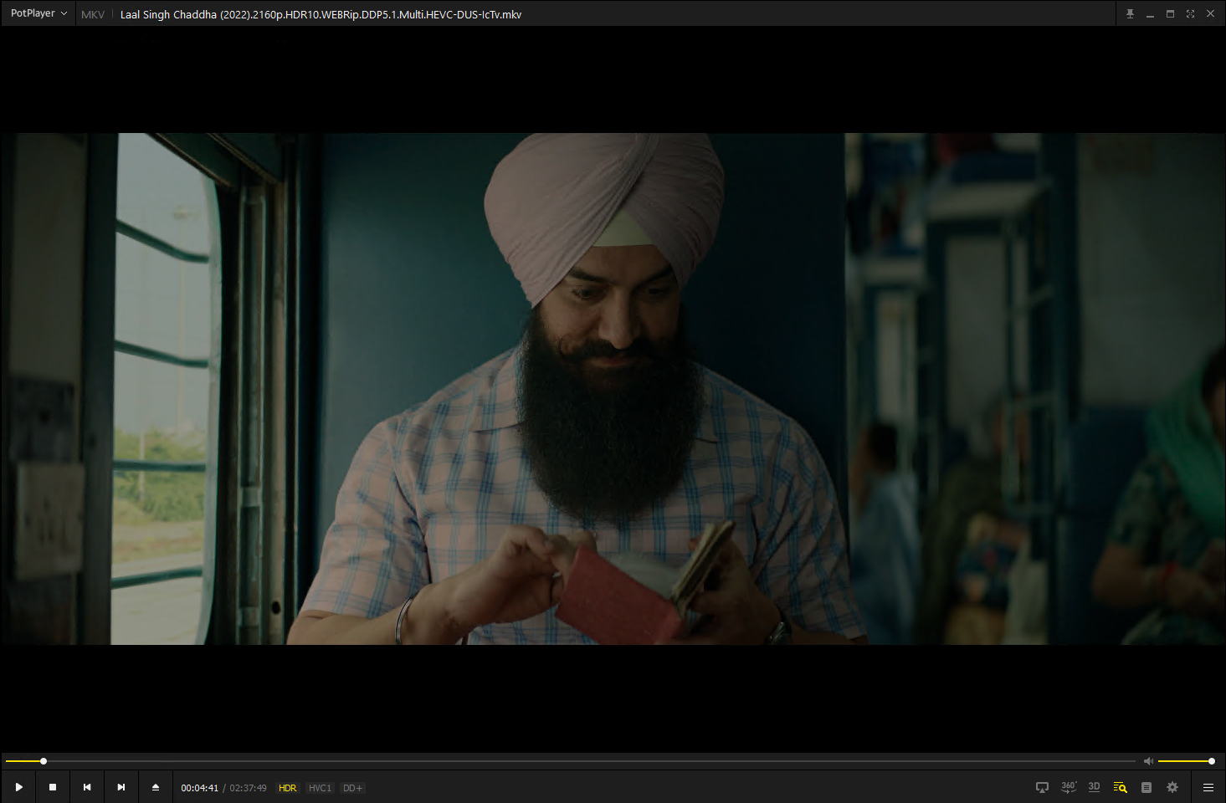The image size is (1226, 803).
Task: Switch the player to fullscreen mode
Action: pos(1190,14)
